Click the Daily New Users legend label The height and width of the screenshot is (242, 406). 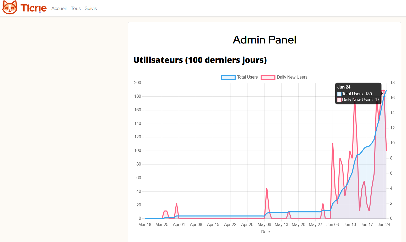(292, 77)
